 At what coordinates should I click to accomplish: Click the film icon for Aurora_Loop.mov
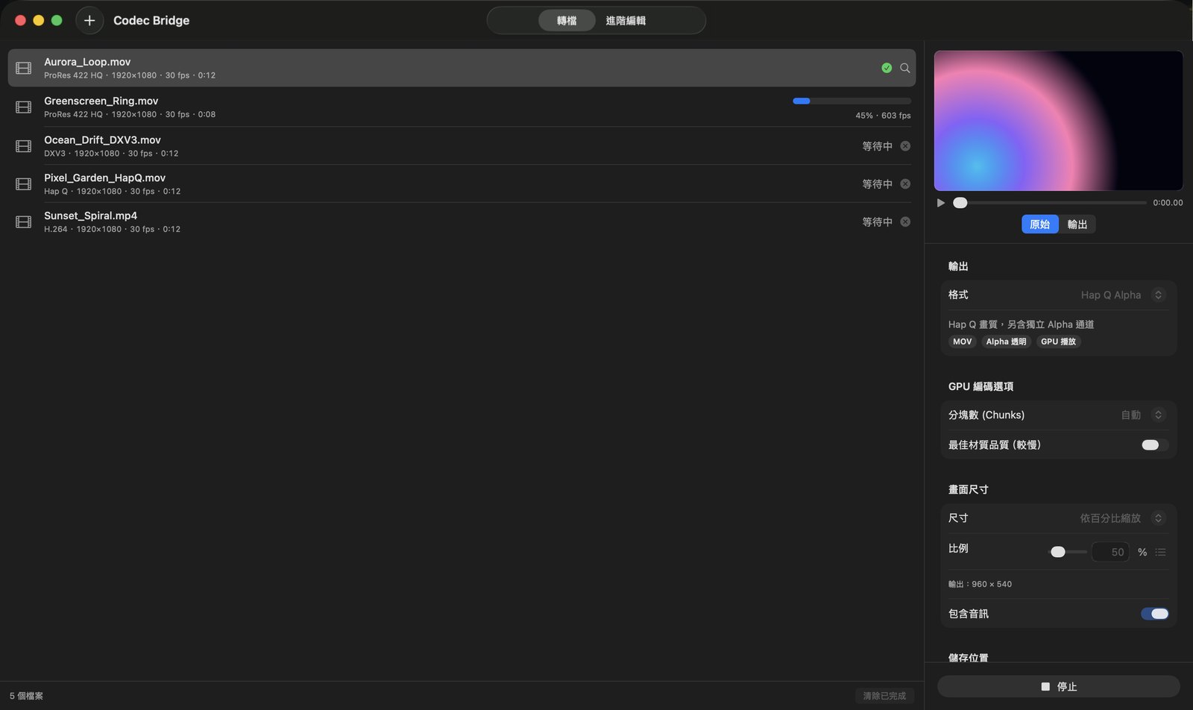click(x=24, y=68)
